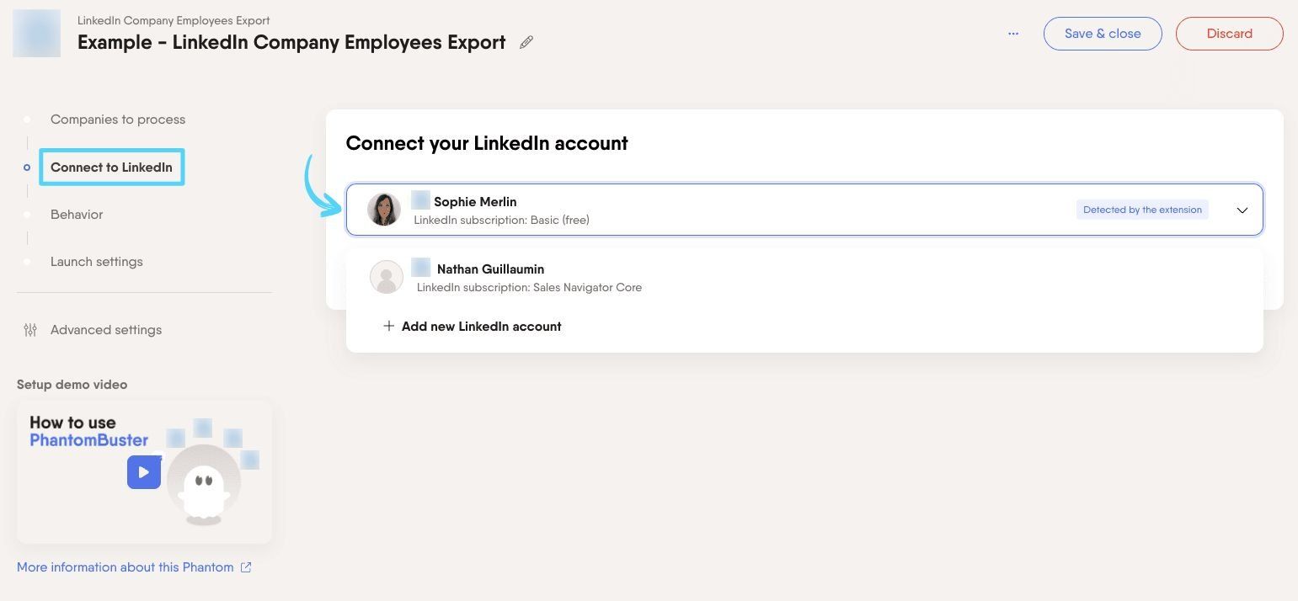Image resolution: width=1298 pixels, height=601 pixels.
Task: Click Add new LinkedIn account
Action: click(481, 326)
